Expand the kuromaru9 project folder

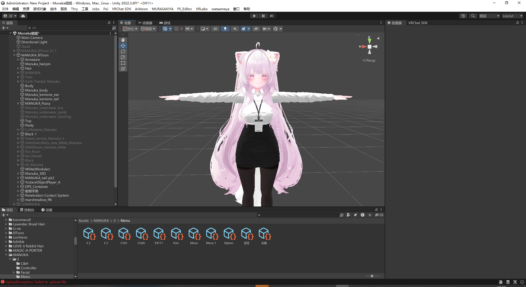6,220
